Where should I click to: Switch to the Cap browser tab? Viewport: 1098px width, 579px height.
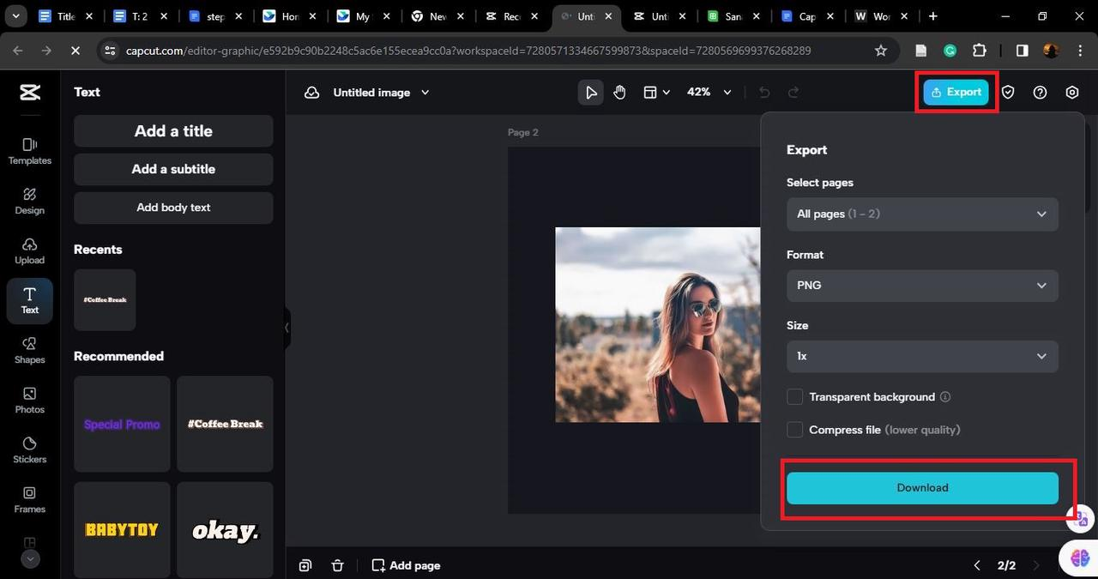(x=807, y=16)
